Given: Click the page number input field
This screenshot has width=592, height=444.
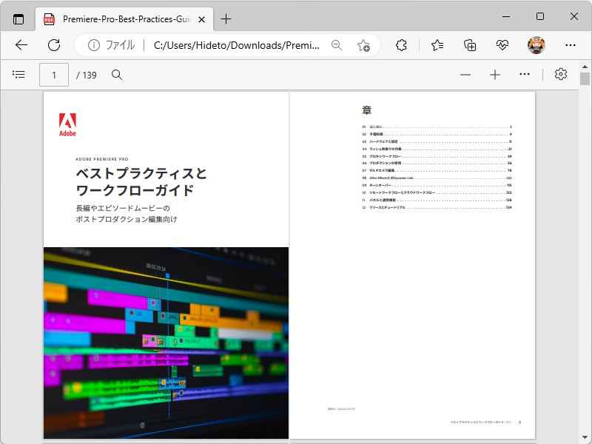Looking at the screenshot, I should coord(53,74).
